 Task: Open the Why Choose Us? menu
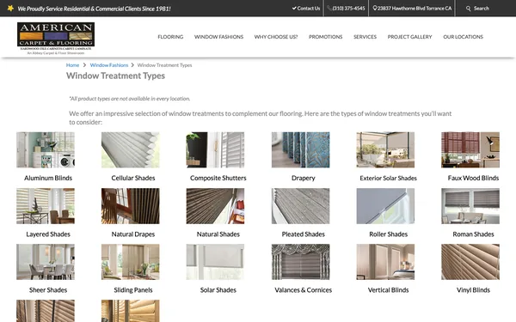coord(276,37)
